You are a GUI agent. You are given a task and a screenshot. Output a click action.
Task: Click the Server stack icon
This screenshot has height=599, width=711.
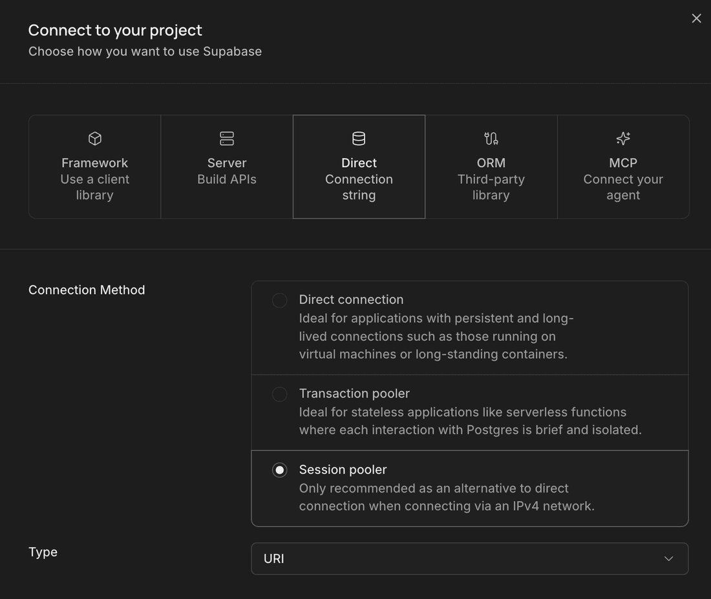tap(227, 139)
